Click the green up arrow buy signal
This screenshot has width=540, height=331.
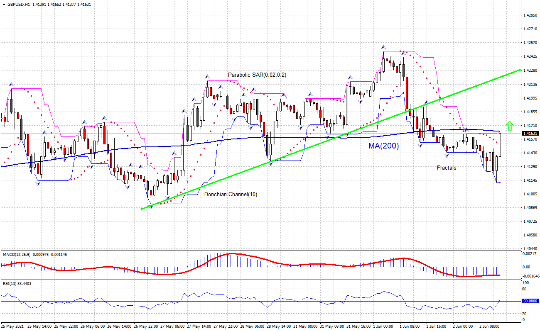(x=509, y=125)
